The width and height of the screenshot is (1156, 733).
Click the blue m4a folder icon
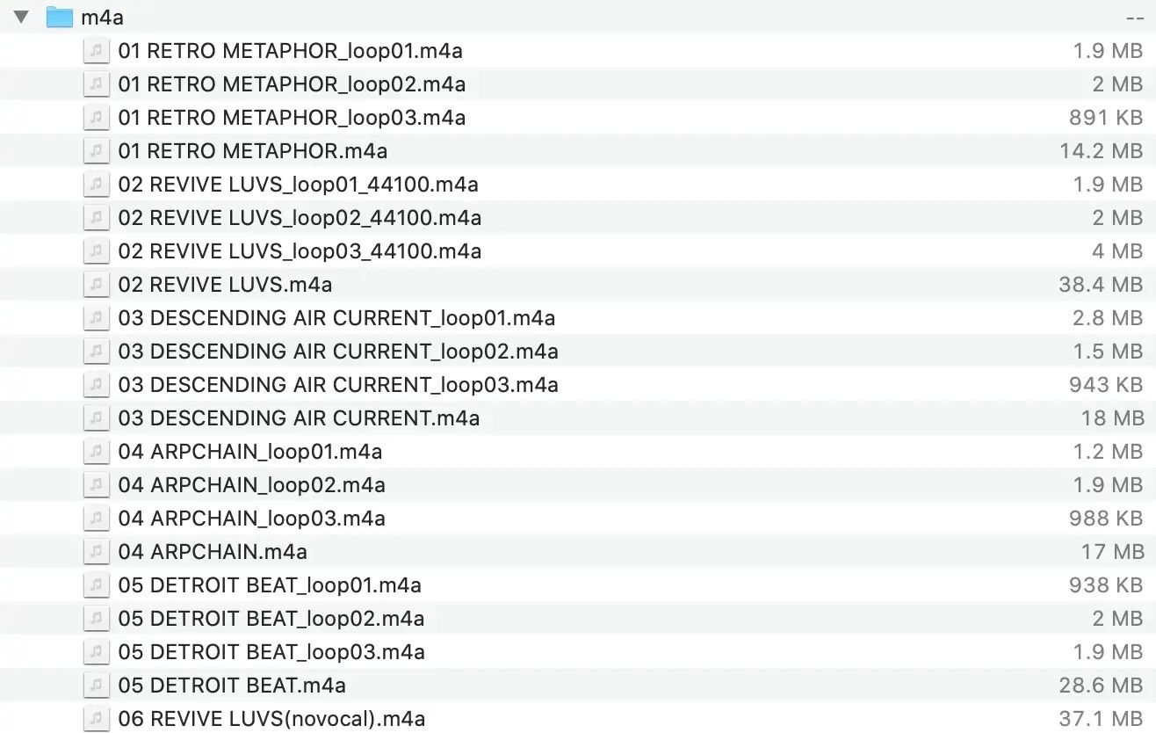click(x=59, y=17)
